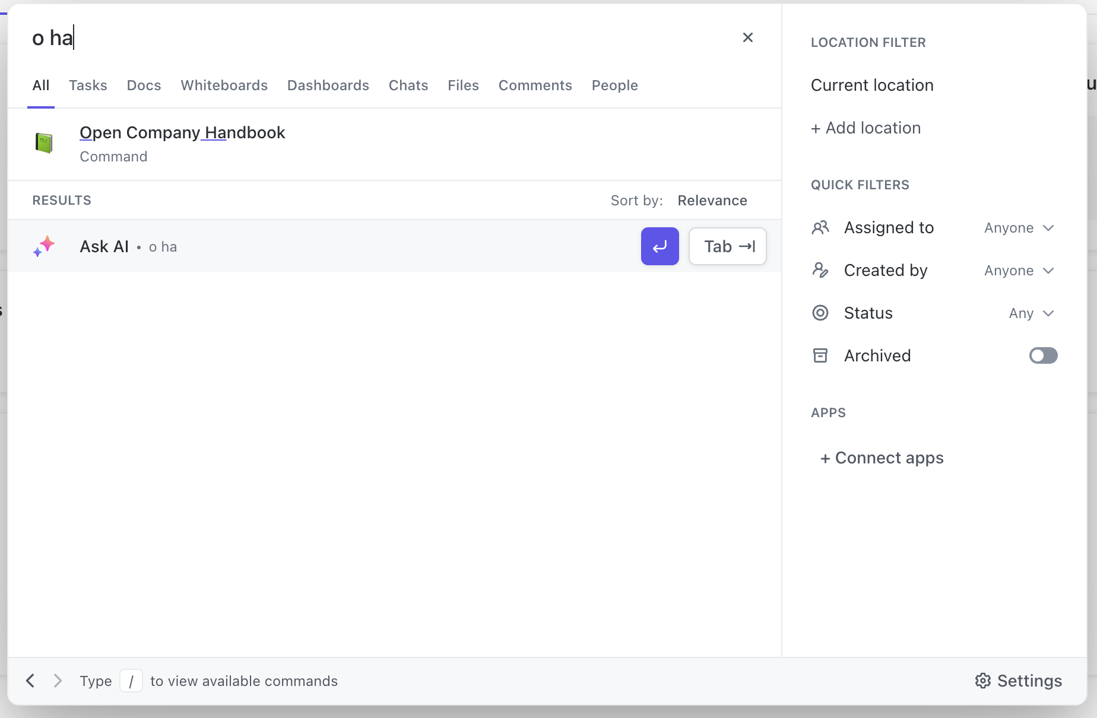Expand the Assigned to Anyone dropdown
The width and height of the screenshot is (1097, 718).
(1019, 228)
